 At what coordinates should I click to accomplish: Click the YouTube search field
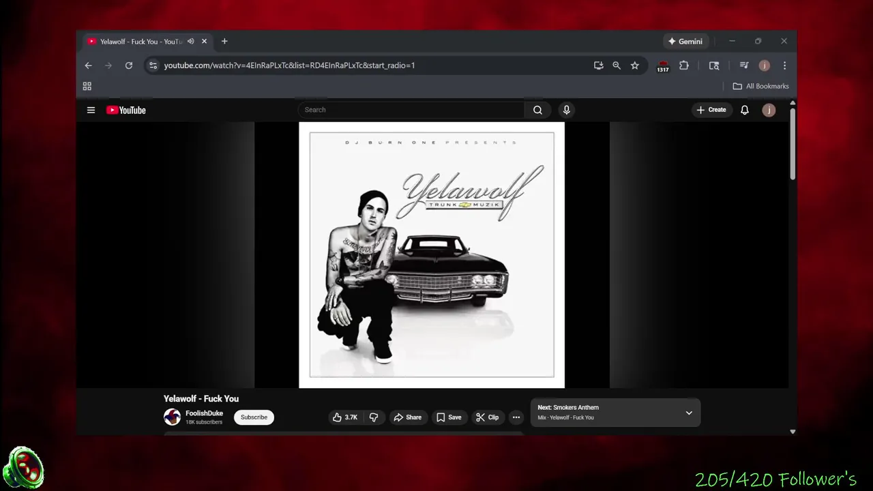411,110
